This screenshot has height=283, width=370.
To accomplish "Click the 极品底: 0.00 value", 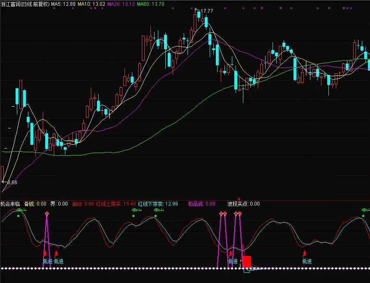I will coord(202,204).
